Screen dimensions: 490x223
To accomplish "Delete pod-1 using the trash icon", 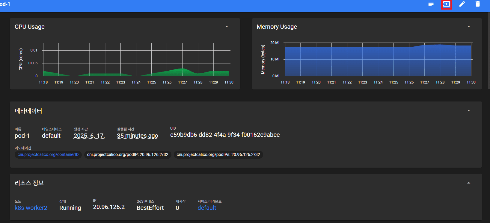I will pos(478,4).
